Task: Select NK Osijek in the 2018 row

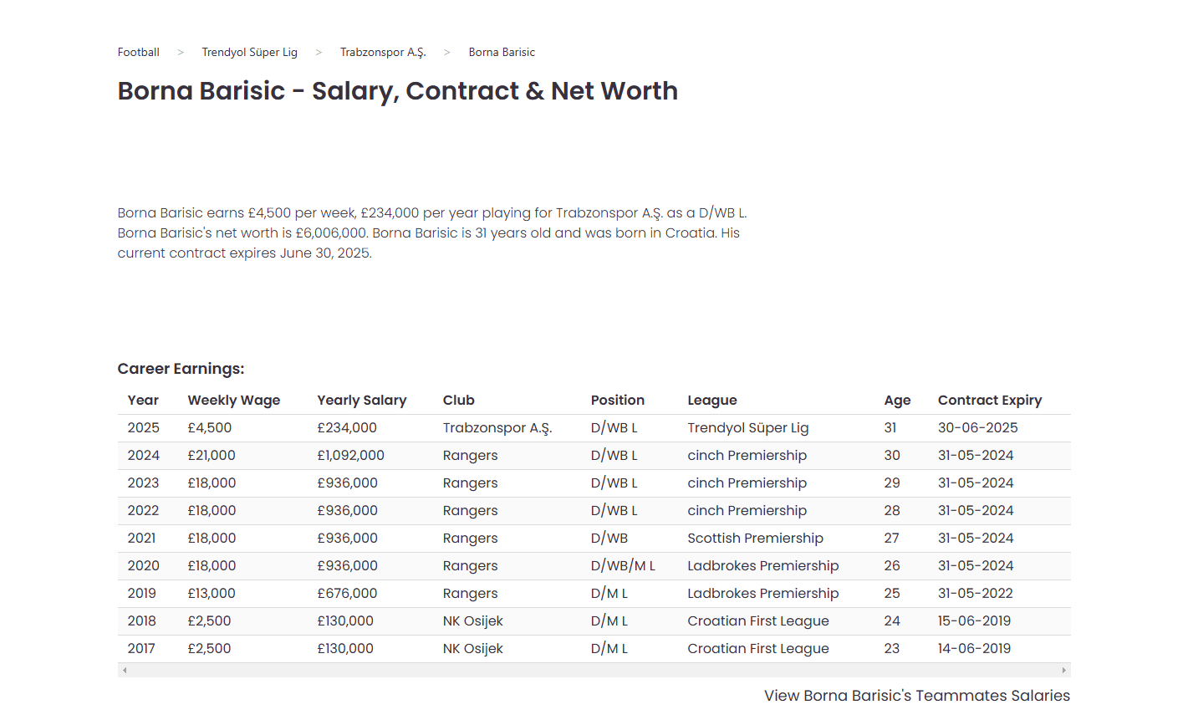Action: [473, 621]
